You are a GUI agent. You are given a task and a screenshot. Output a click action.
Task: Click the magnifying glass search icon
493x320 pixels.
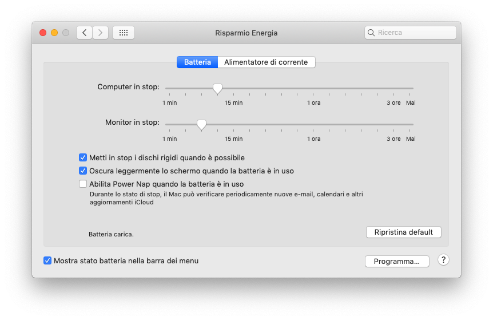371,33
